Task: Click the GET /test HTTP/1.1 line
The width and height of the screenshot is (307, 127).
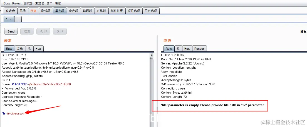Action: click(x=14, y=55)
